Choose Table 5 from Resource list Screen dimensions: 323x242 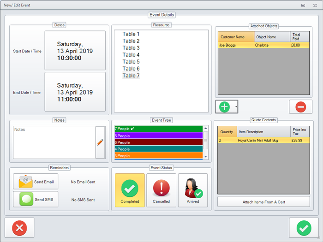pyautogui.click(x=131, y=62)
